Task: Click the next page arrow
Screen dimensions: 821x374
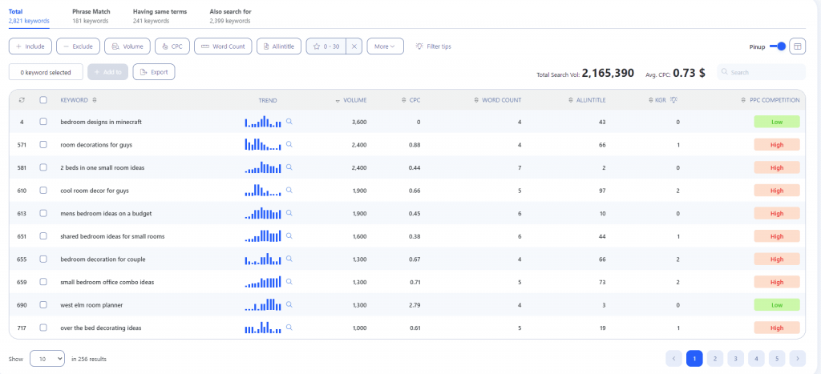Action: coord(798,358)
